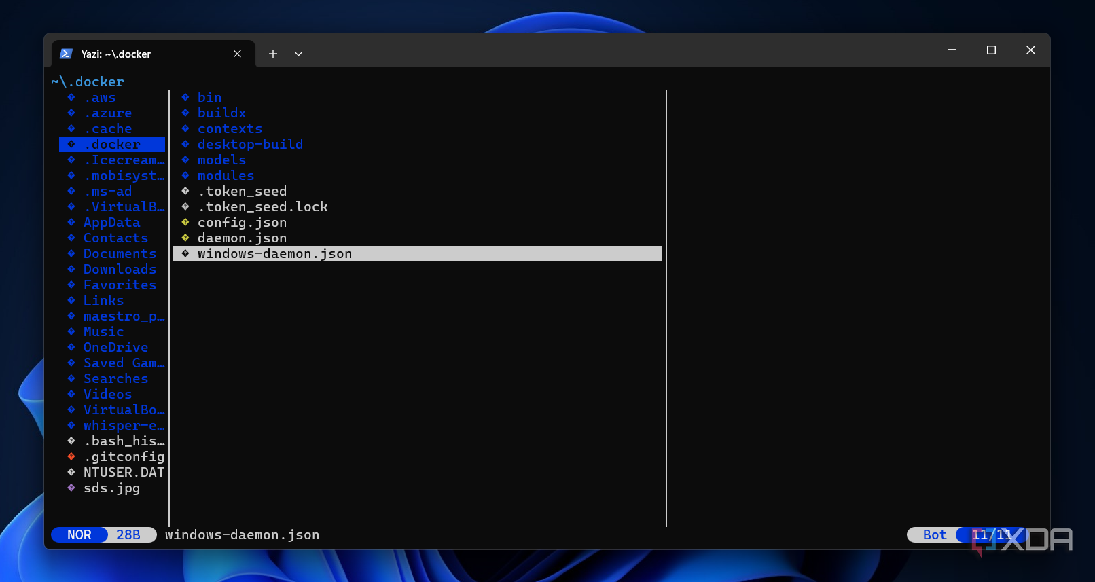Select the OneDrive folder
Screen dimensions: 1095x582
click(x=116, y=348)
